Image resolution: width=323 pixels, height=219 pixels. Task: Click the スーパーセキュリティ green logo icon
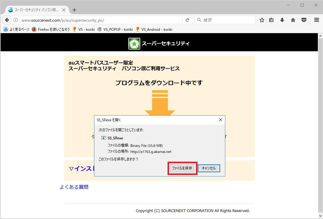pos(134,43)
